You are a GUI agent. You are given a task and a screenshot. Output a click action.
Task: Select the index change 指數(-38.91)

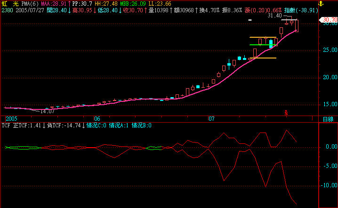click(x=301, y=10)
